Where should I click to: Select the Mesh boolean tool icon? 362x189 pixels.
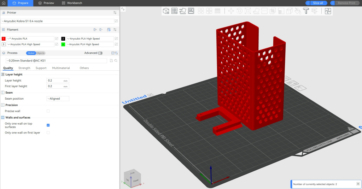pos(273,11)
